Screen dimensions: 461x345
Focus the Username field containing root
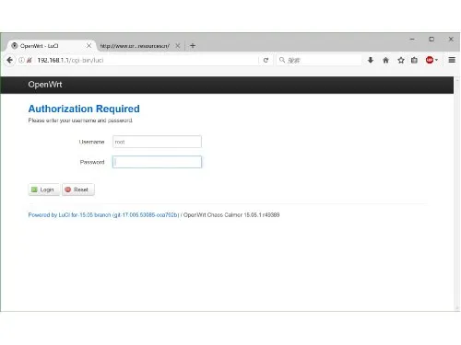point(157,142)
